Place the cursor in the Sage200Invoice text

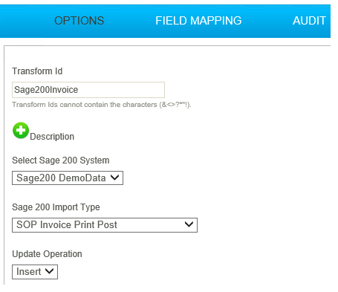[46, 90]
